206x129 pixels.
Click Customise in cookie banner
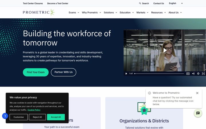[19, 117]
